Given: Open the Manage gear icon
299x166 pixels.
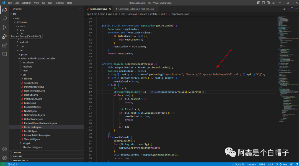Looking at the screenshot, I should point(5,158).
